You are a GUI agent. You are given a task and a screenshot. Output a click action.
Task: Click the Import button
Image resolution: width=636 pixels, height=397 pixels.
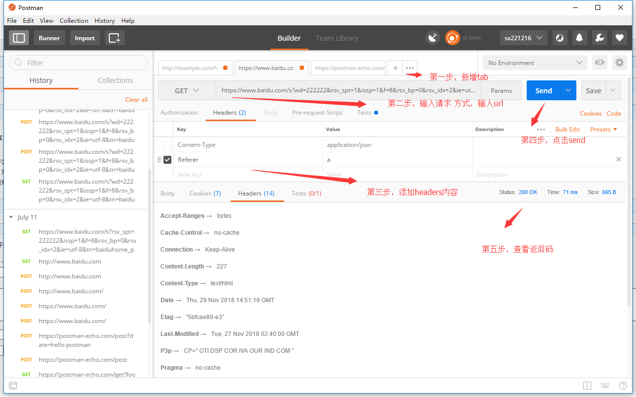pyautogui.click(x=85, y=38)
